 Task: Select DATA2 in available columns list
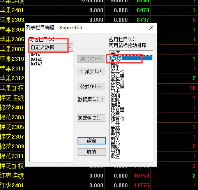click(36, 59)
